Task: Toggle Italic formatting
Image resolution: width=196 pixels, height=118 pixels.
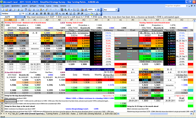Action: 33,14
